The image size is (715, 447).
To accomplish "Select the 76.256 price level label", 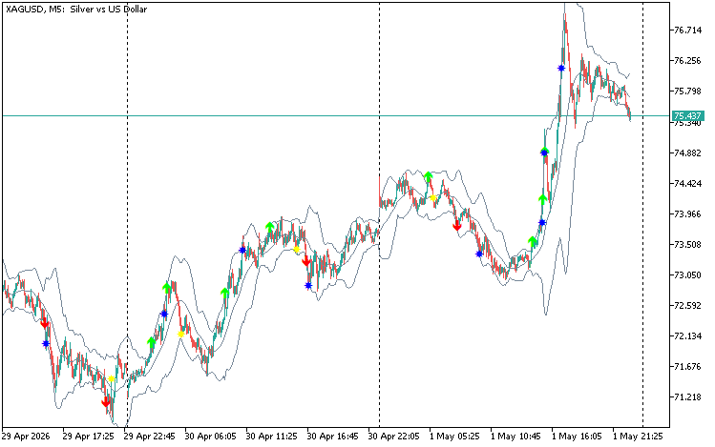I will coord(688,61).
